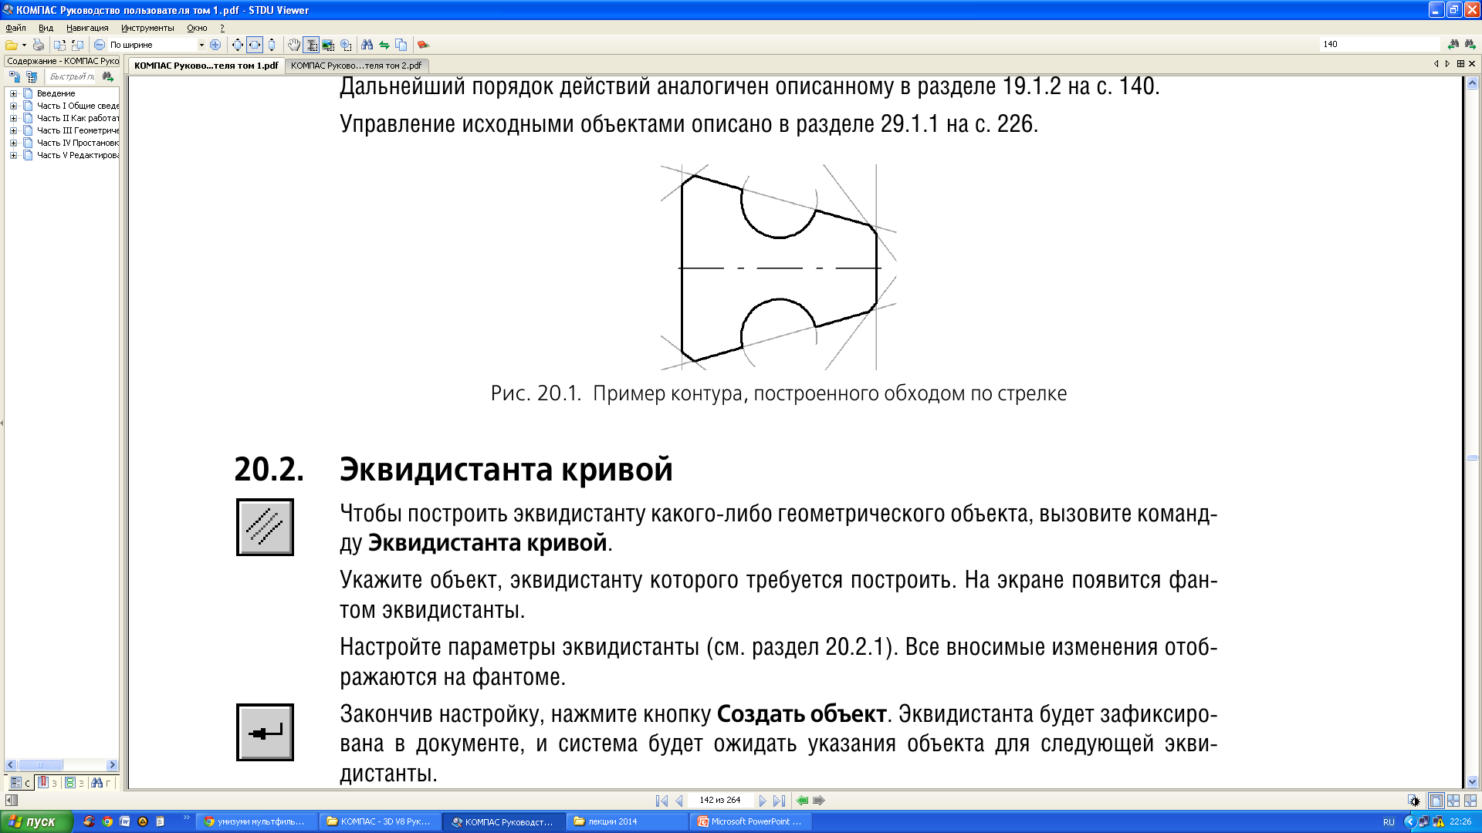Viewport: 1482px width, 833px height.
Task: Click the quick search field in sidebar
Action: (71, 76)
